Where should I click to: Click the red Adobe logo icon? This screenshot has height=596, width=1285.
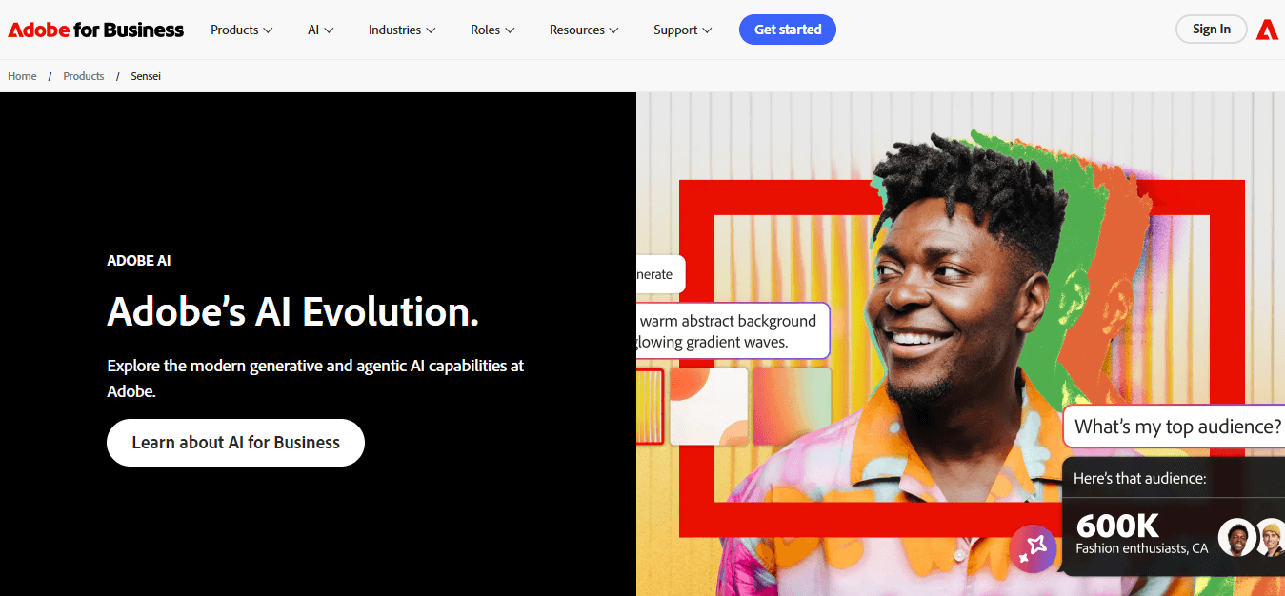pyautogui.click(x=1267, y=30)
